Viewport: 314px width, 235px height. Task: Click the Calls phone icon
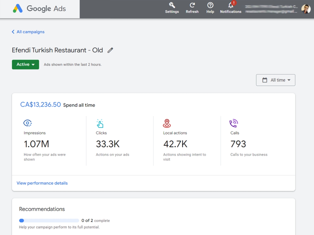point(234,123)
